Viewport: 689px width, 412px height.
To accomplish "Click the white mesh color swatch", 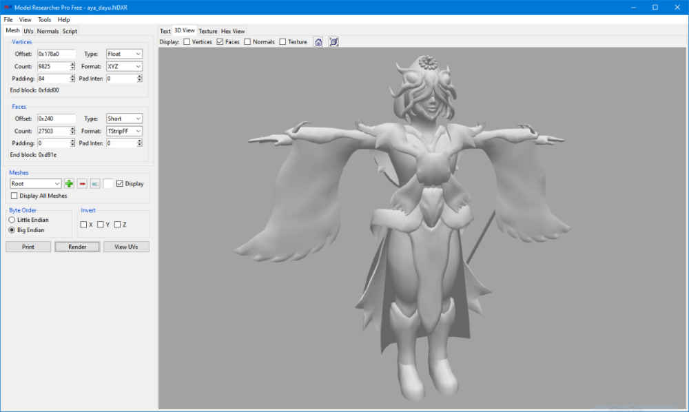I will 108,183.
